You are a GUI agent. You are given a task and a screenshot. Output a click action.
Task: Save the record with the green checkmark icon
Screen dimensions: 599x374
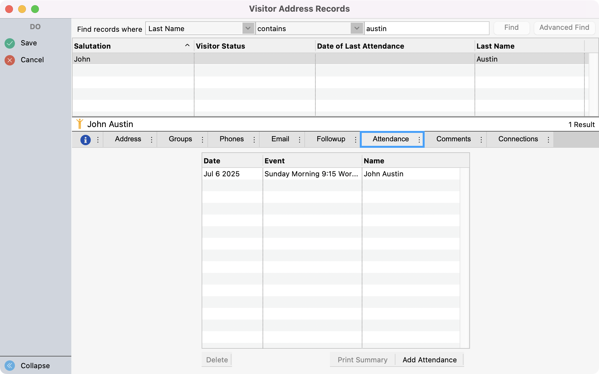(9, 43)
